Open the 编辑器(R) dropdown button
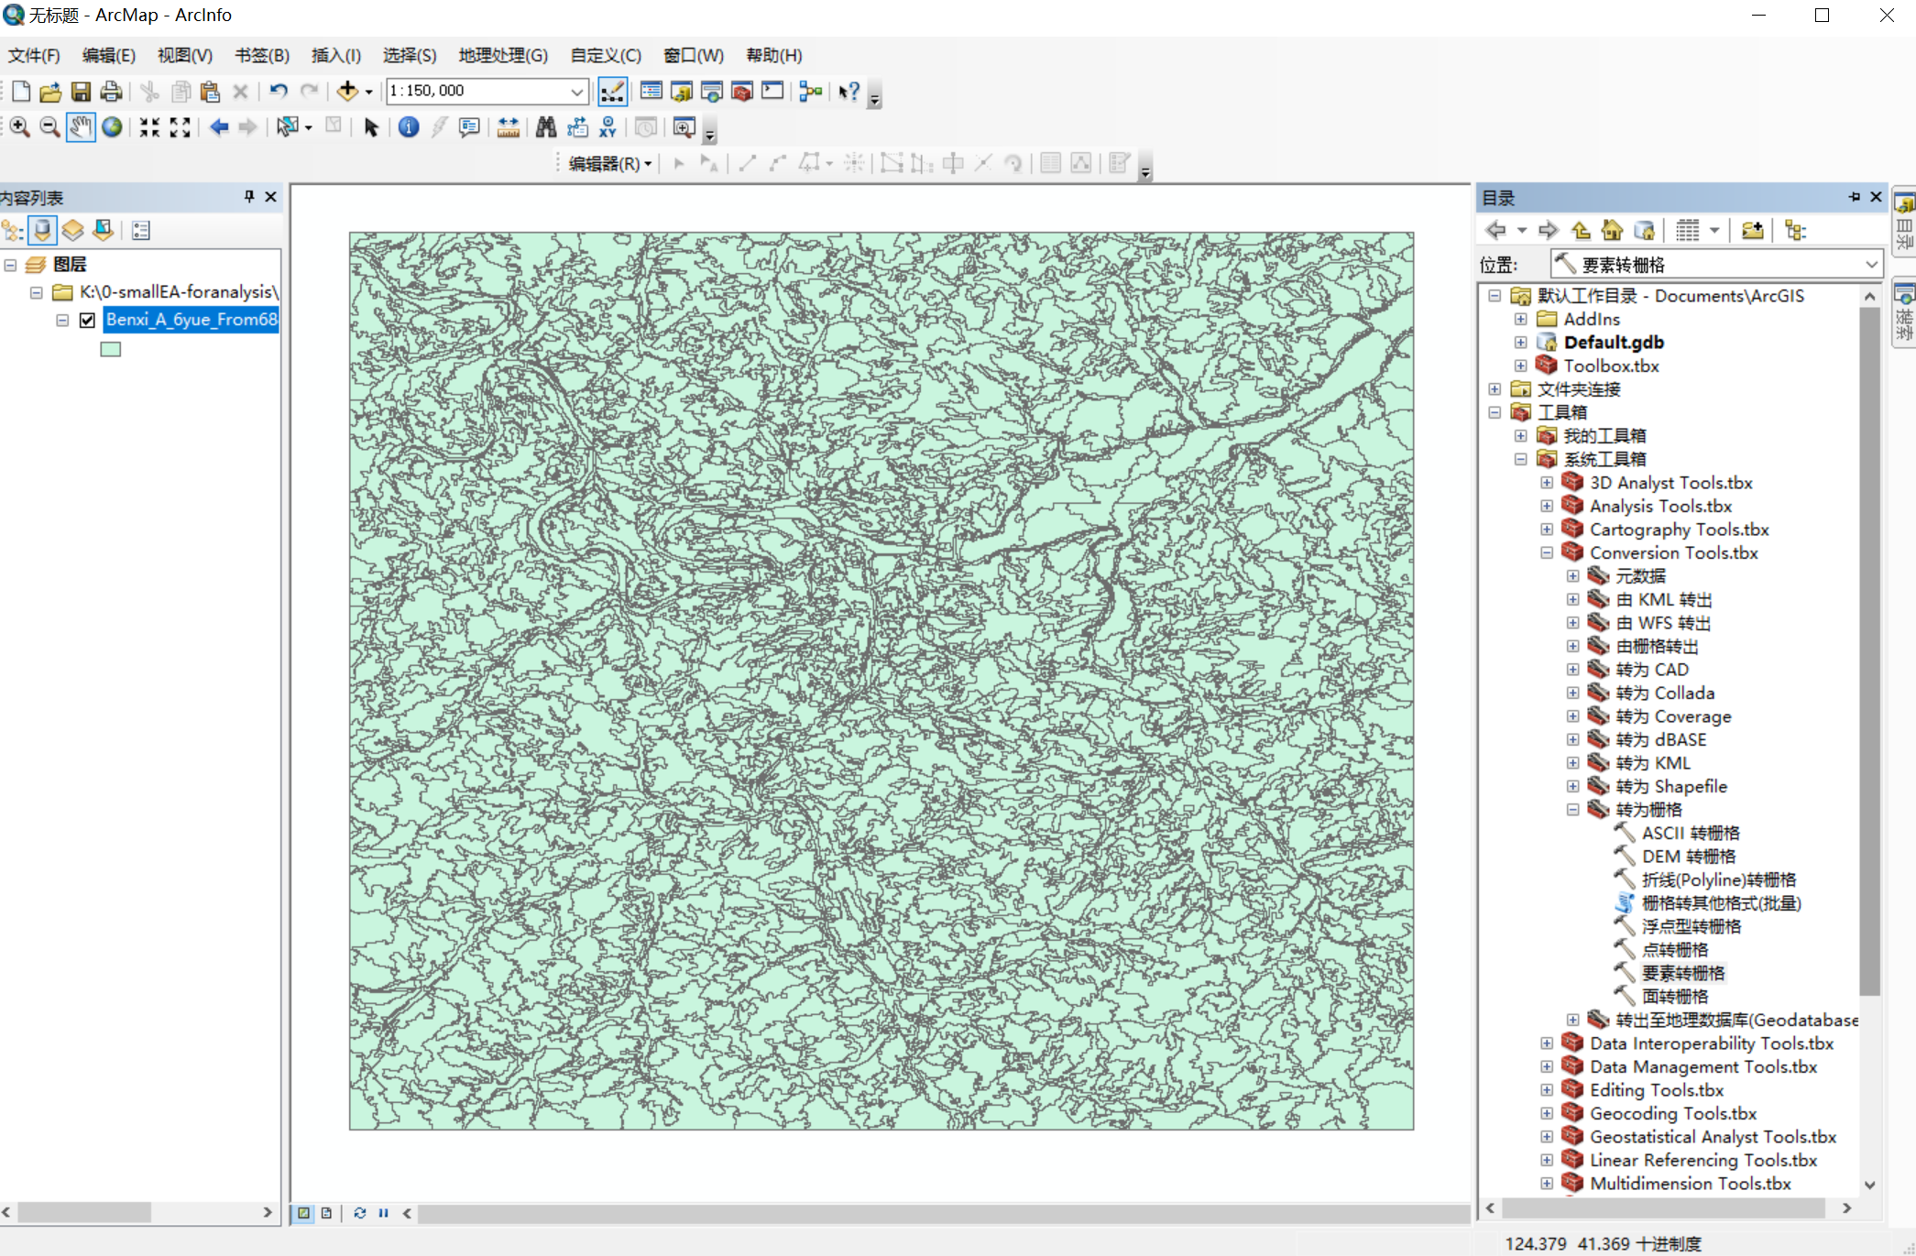 tap(609, 163)
